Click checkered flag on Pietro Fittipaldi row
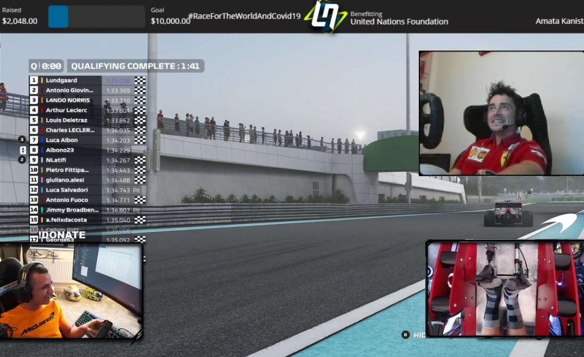The image size is (584, 357). point(140,170)
